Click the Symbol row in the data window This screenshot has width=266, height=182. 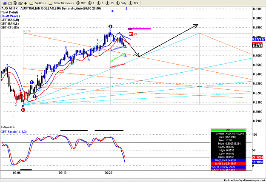coord(228,134)
